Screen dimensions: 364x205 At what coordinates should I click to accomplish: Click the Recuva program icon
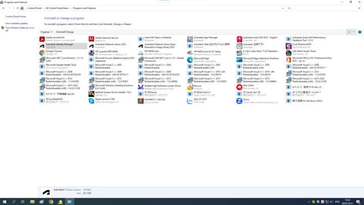(190, 87)
